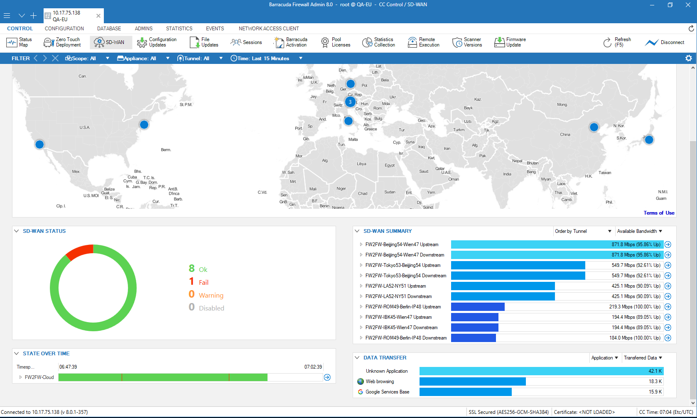Go to previous filter with left arrow
This screenshot has width=697, height=418.
(x=36, y=58)
